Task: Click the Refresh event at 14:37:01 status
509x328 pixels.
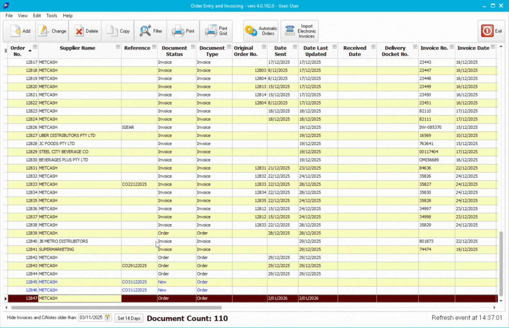Action: pyautogui.click(x=467, y=318)
